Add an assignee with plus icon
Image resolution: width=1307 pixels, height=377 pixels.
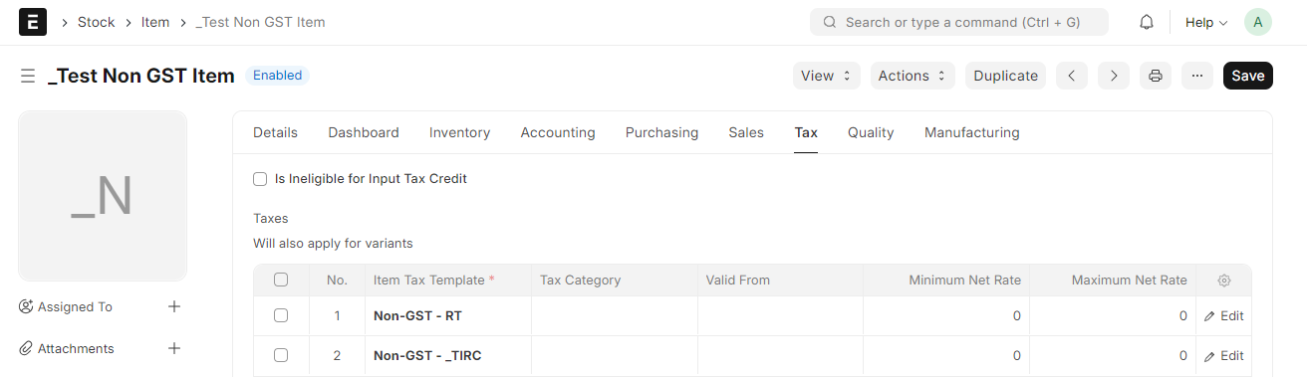click(x=174, y=306)
